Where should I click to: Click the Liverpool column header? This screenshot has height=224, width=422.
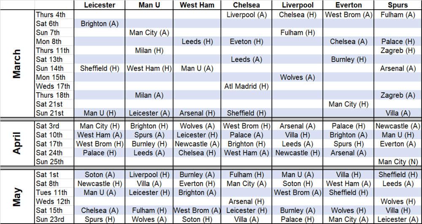298,5
